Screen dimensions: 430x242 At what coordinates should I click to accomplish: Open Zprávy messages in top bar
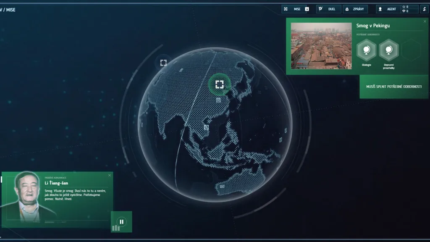point(355,9)
